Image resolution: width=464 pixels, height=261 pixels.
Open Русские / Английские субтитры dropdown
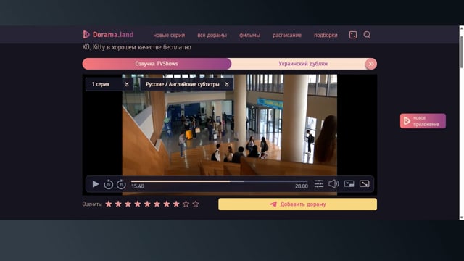click(x=187, y=84)
